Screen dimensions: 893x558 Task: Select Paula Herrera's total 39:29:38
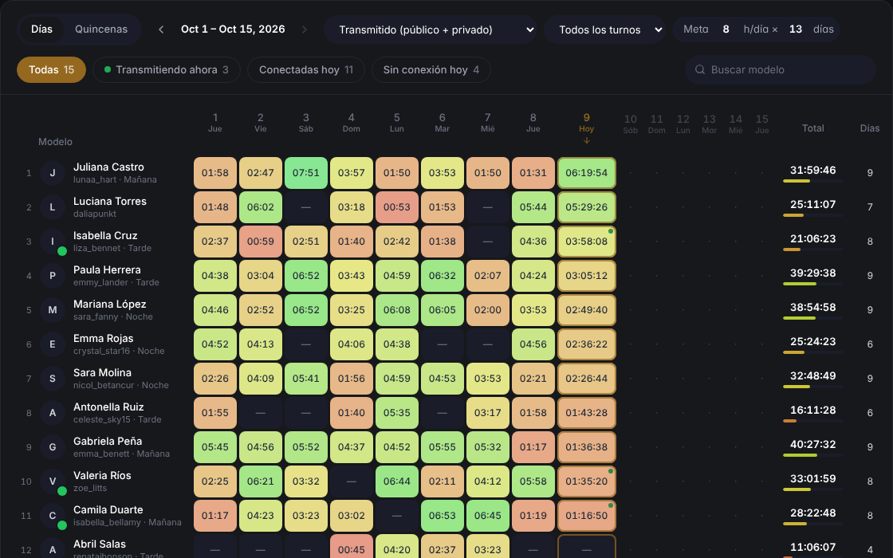tap(812, 273)
